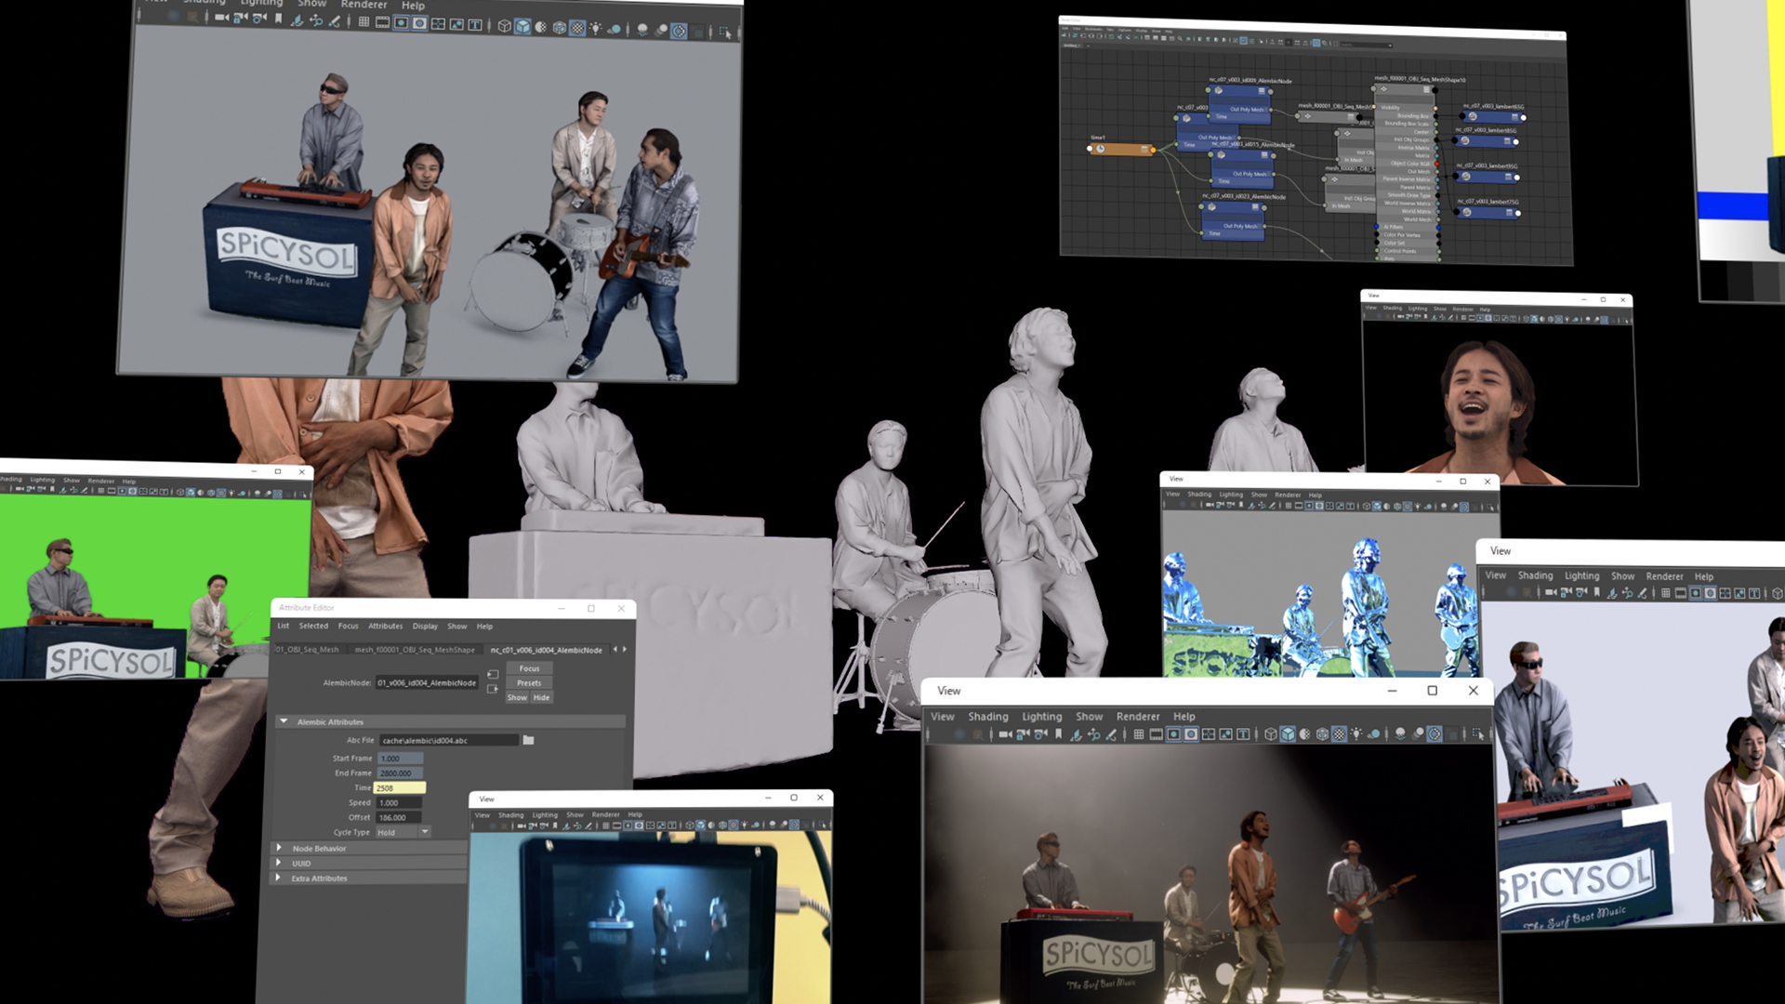Click Film Gate icon in bottom viewport
The image size is (1785, 1004).
pyautogui.click(x=1156, y=734)
